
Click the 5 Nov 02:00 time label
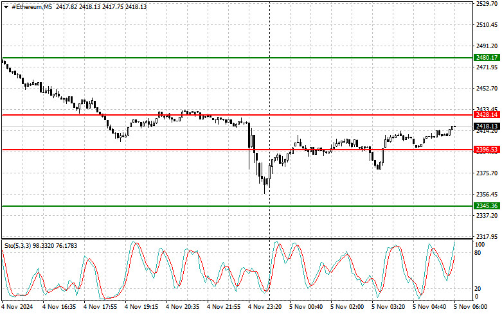[347, 307]
